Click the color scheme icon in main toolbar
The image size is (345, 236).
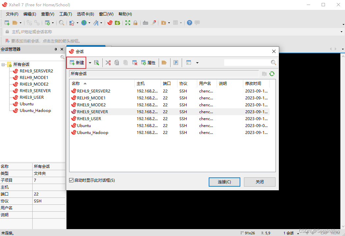pyautogui.click(x=72, y=23)
